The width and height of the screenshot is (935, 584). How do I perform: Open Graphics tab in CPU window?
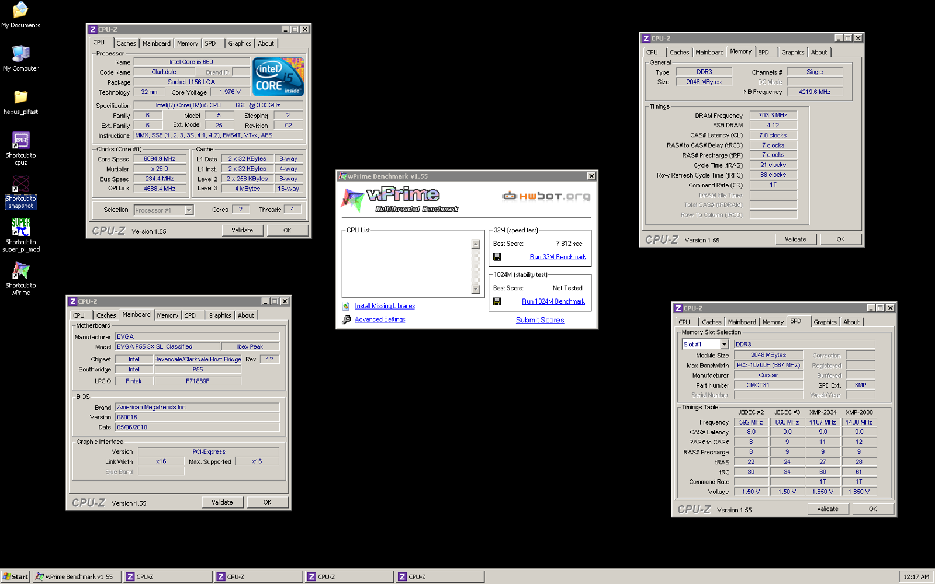[x=240, y=43]
